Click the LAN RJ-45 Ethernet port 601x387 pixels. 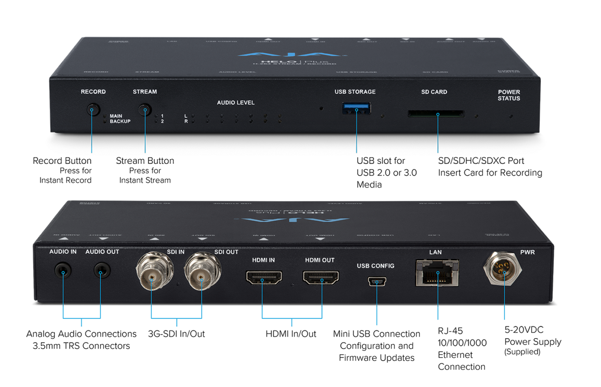tap(437, 273)
